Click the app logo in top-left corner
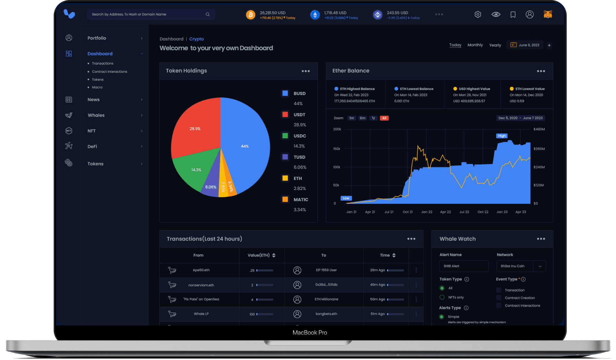616x360 pixels. pos(69,14)
